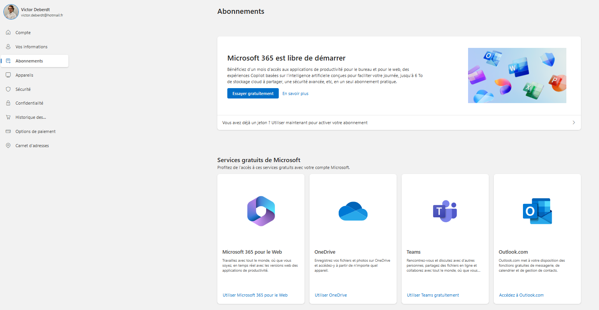Click the Teams logo icon
The image size is (599, 310).
445,211
